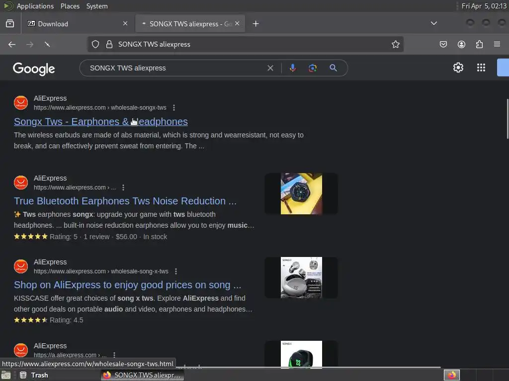This screenshot has width=509, height=381.
Task: Click the show desktop icon in taskbar
Action: (x=6, y=375)
